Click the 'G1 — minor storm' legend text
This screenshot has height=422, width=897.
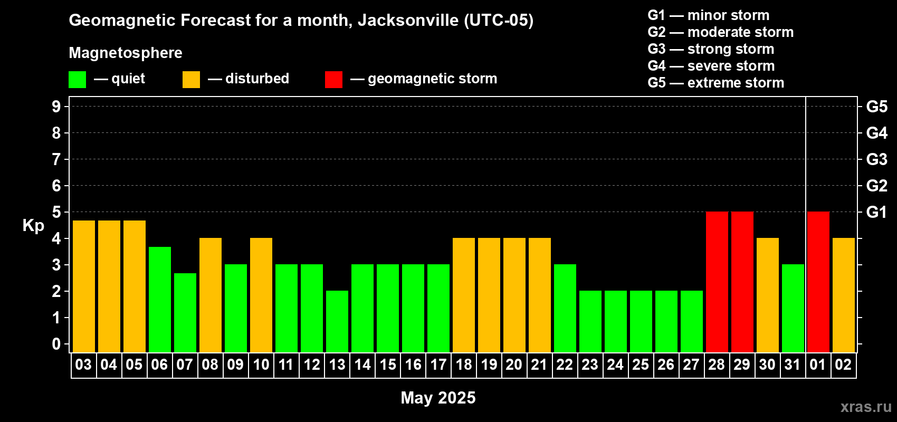coord(709,15)
